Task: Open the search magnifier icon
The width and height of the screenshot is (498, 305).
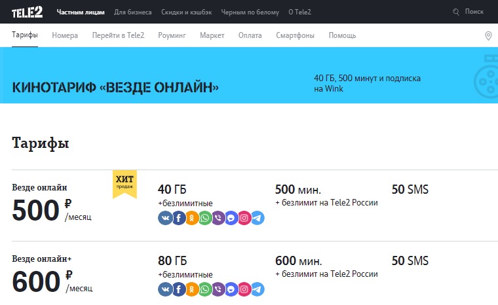Action: pos(456,12)
